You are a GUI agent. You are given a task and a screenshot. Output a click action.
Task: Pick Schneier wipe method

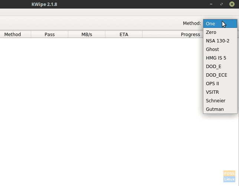(220, 101)
